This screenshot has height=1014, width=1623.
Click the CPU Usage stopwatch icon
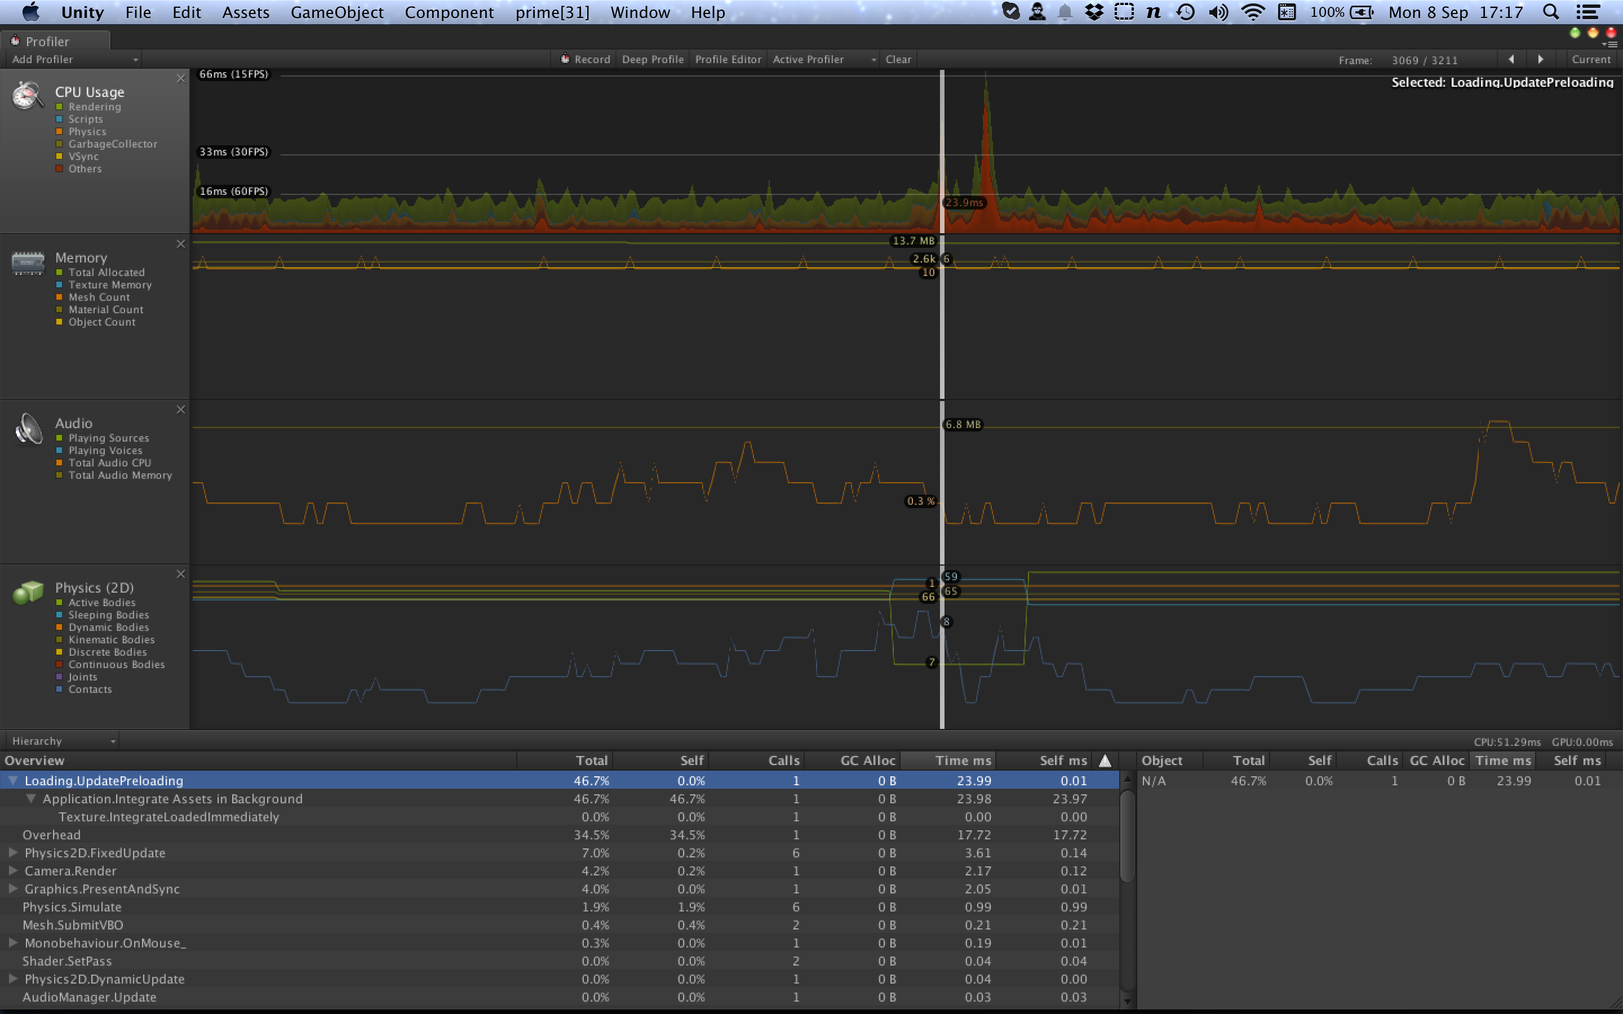[27, 95]
